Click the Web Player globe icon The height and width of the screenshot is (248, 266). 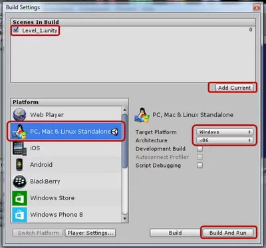tap(19, 114)
